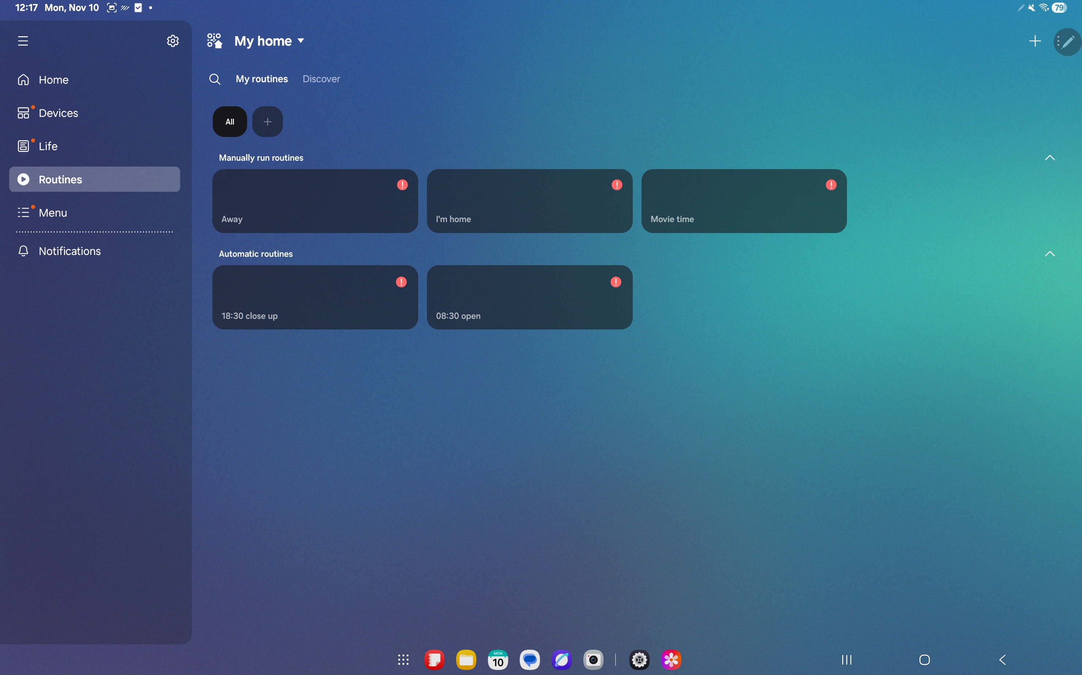Viewport: 1082px width, 675px height.
Task: Open SmartThings settings gear
Action: [x=173, y=41]
